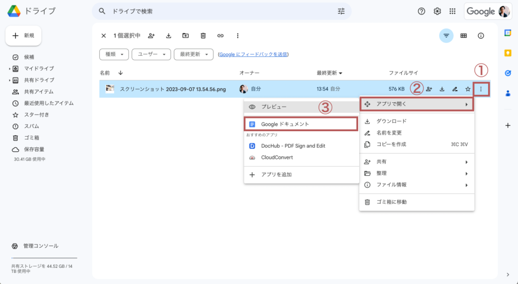Open the Google にフィードバックを送信 link

click(x=253, y=55)
